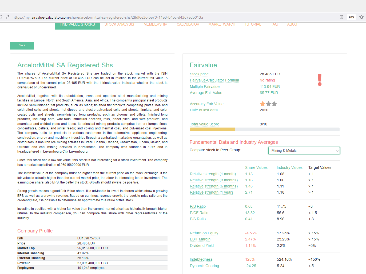This screenshot has width=366, height=274.
Task: Click the URL address field
Action: [108, 17]
